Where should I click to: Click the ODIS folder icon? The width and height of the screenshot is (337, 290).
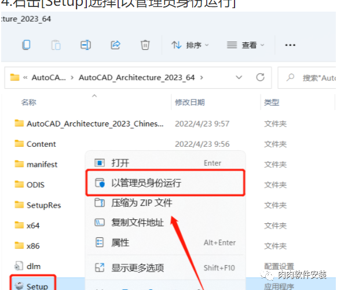point(19,184)
